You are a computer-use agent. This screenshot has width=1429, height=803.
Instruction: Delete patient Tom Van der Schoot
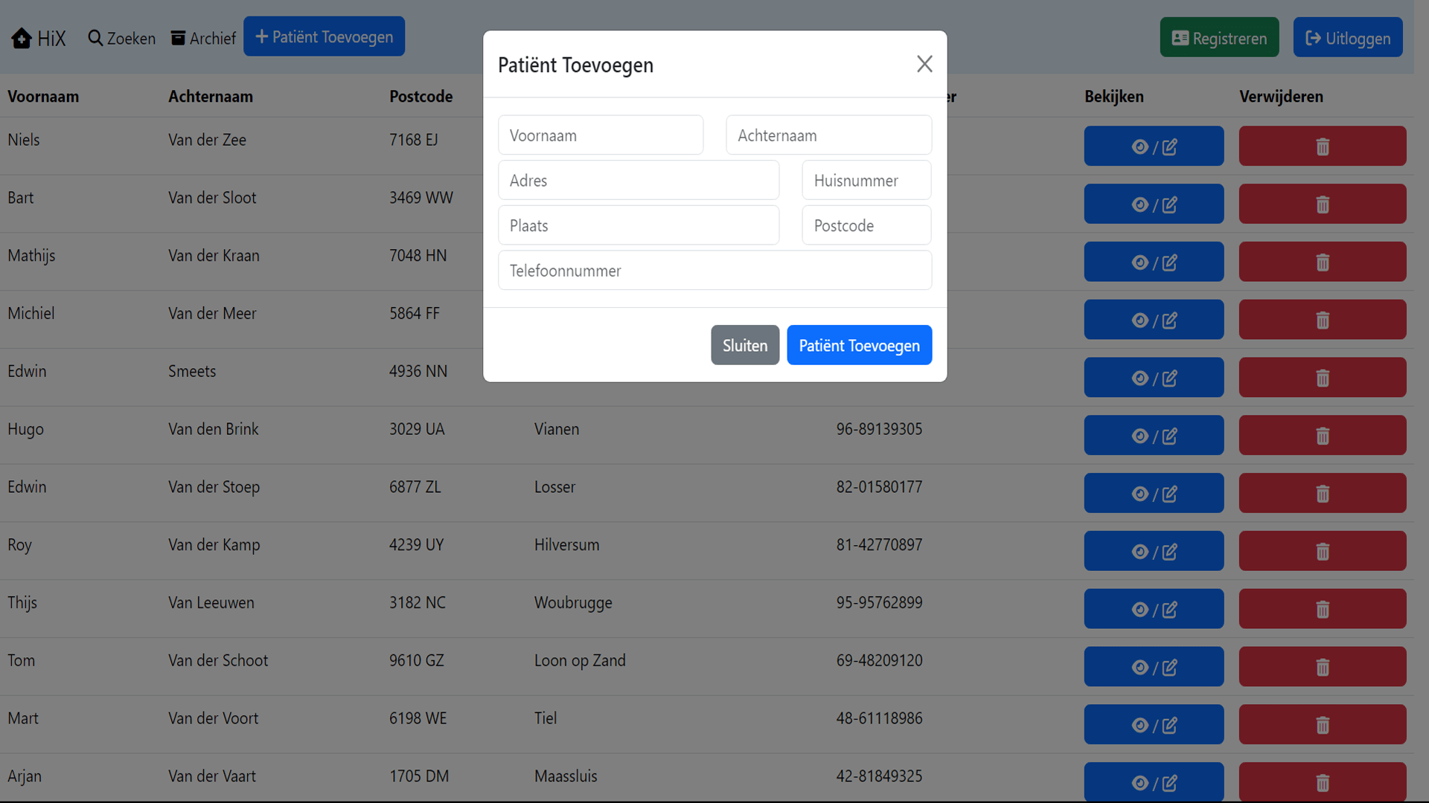(x=1323, y=667)
